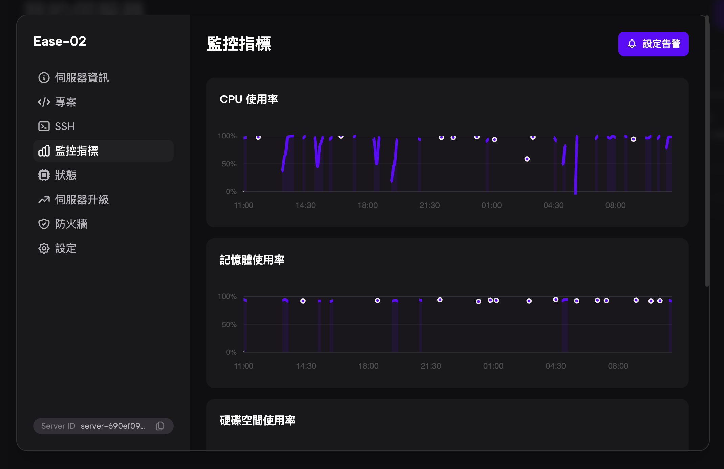Image resolution: width=724 pixels, height=469 pixels.
Task: Select the 伺服器資訊 info icon
Action: click(44, 78)
